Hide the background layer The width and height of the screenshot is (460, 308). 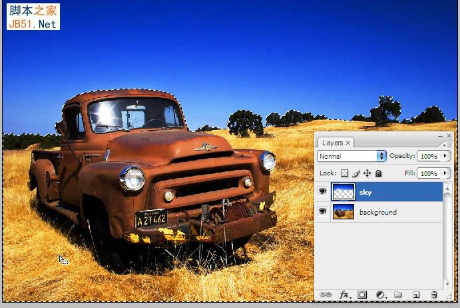(x=322, y=211)
